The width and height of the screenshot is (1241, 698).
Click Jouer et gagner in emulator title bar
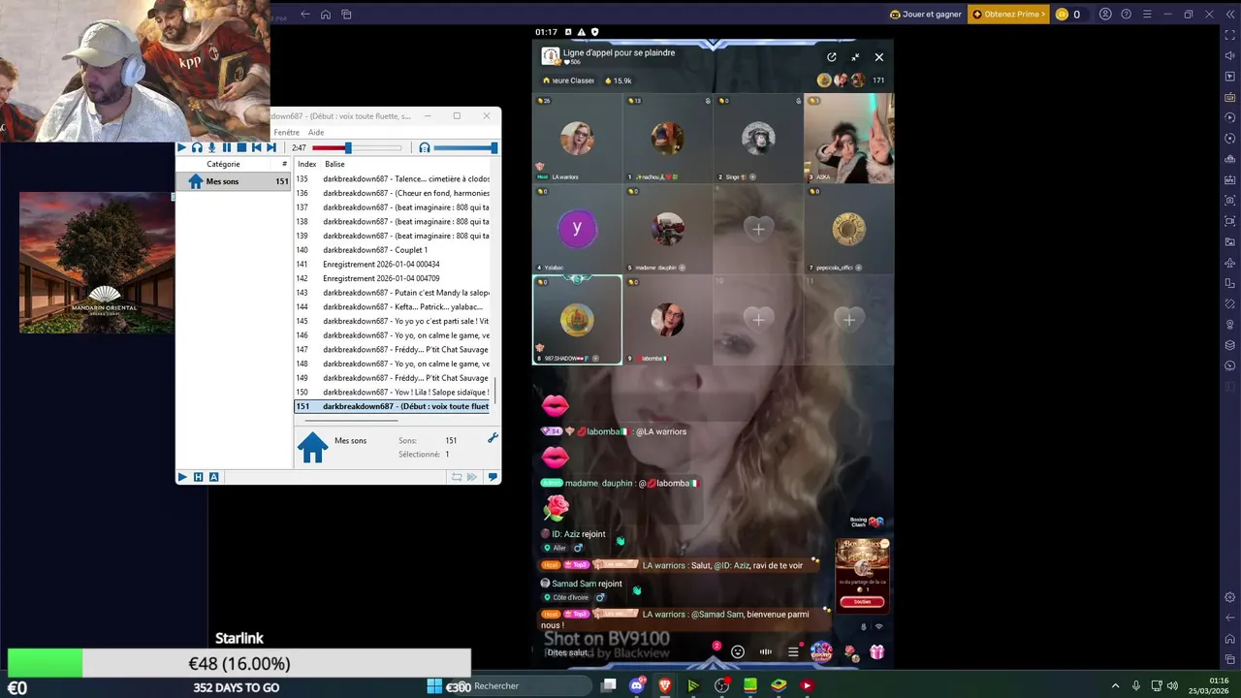click(925, 15)
